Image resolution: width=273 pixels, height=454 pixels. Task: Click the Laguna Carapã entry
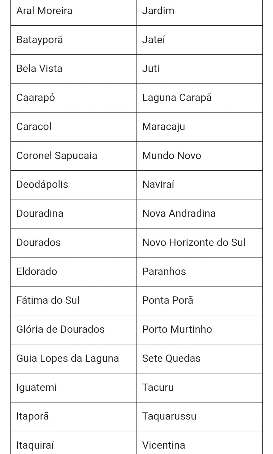coord(177,98)
